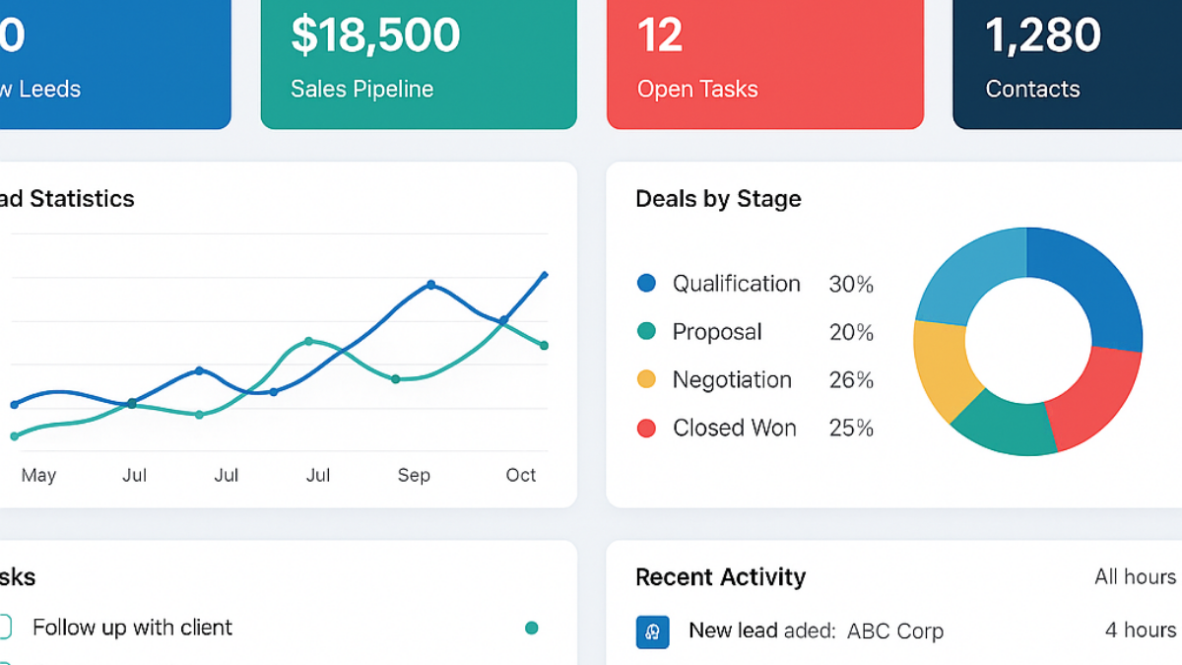Check the Follow up with client checkbox

(4, 628)
